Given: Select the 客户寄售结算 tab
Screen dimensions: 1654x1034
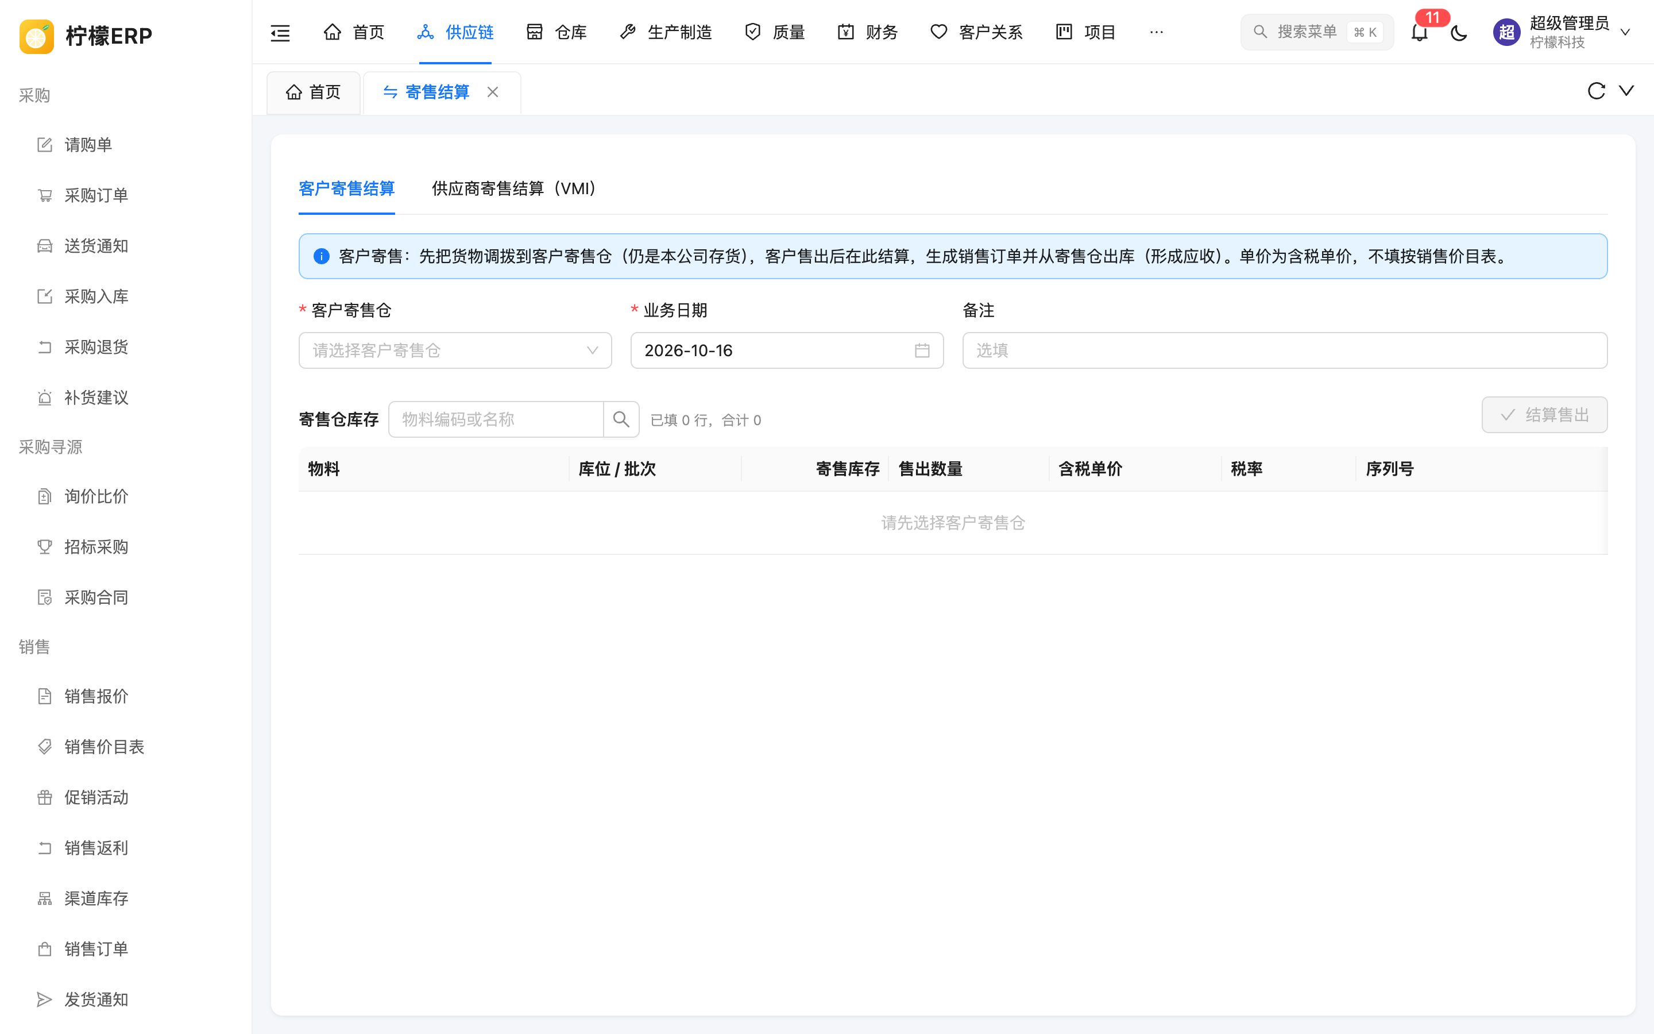Looking at the screenshot, I should 346,189.
